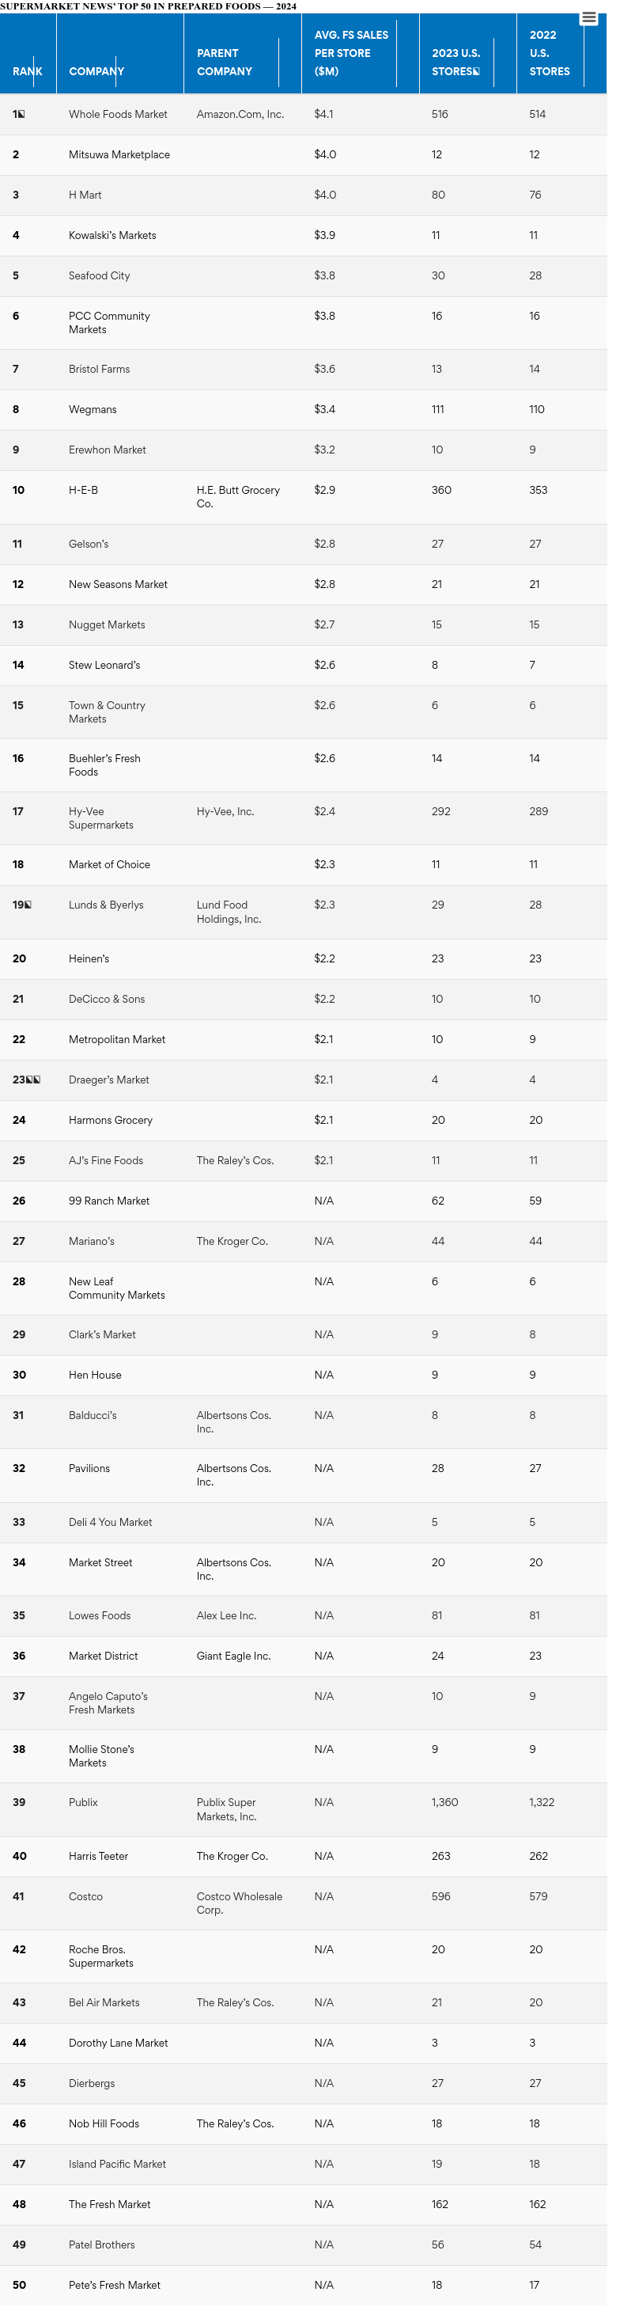Select the Wegmans company name
This screenshot has height=2311, width=620.
click(x=93, y=409)
